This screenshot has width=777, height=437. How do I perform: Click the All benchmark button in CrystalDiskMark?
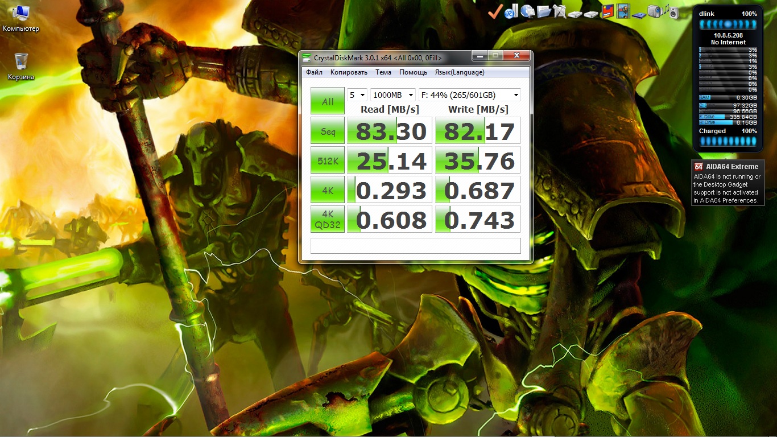coord(328,101)
